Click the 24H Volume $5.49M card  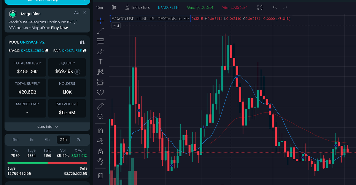click(67, 108)
